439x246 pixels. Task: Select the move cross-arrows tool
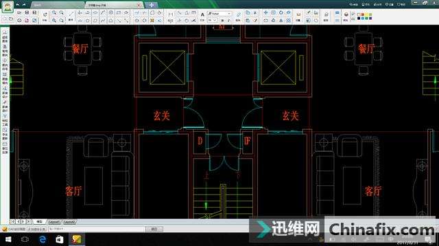[x=265, y=12]
